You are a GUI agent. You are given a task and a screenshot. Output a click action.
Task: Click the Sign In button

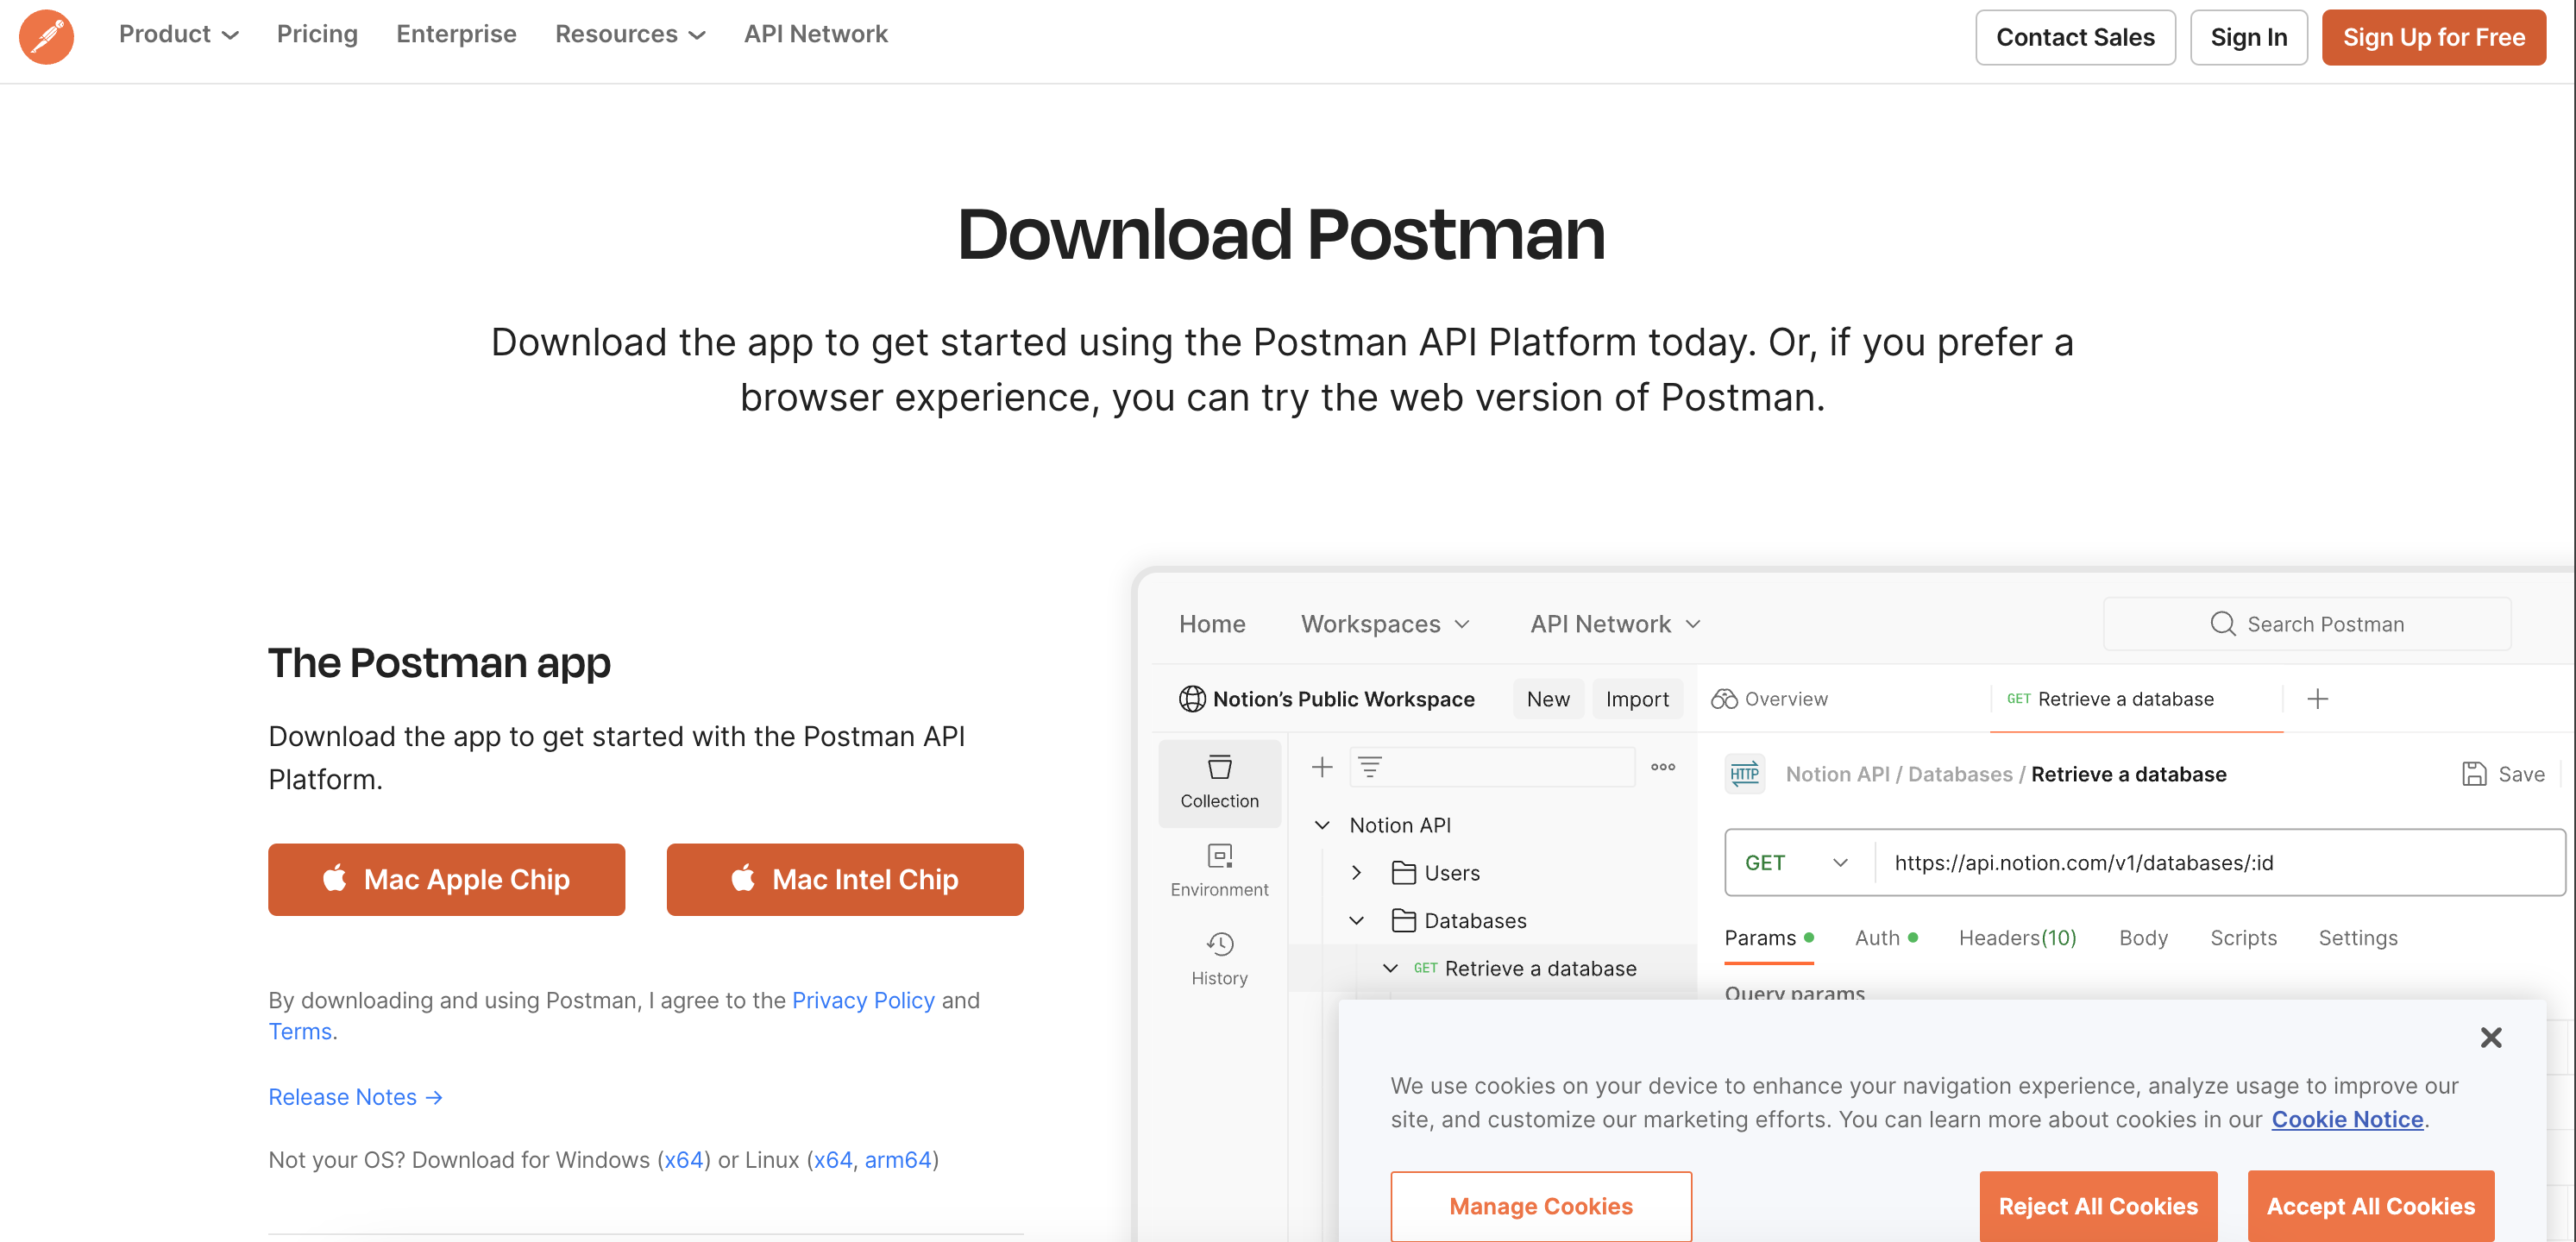pyautogui.click(x=2248, y=37)
